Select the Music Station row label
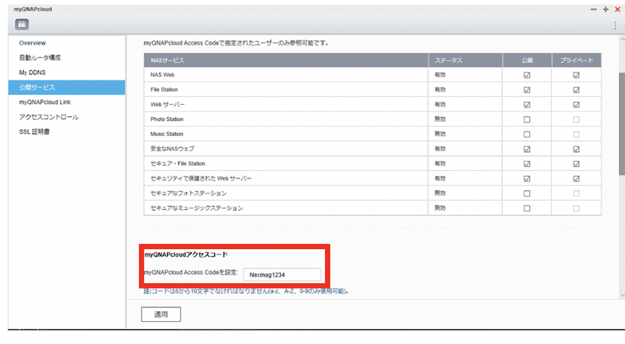 pyautogui.click(x=167, y=134)
